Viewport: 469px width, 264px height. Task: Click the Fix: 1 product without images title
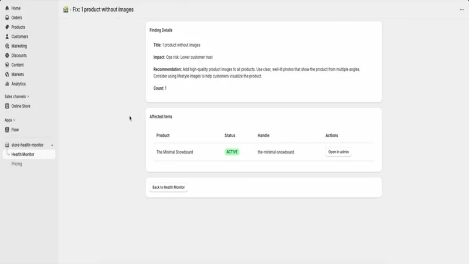tap(103, 9)
